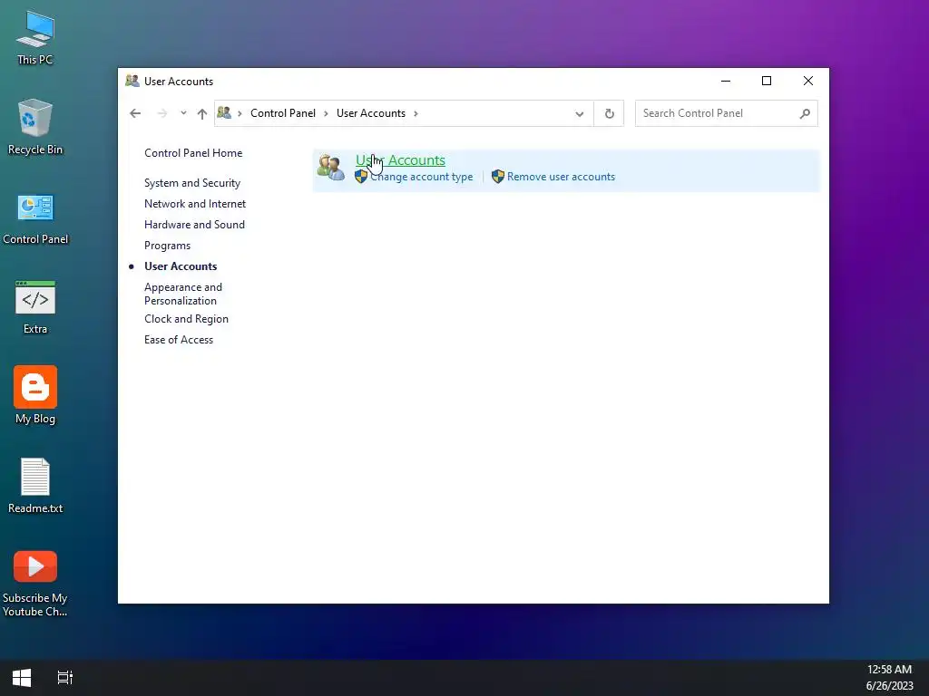Expand chevron before Control Panel breadcrumb
The width and height of the screenshot is (929, 696).
(240, 113)
